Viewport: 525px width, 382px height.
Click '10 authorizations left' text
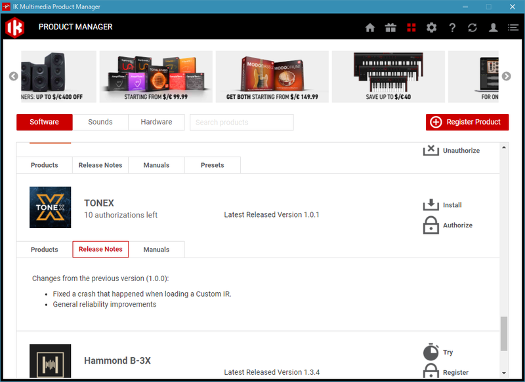point(121,215)
